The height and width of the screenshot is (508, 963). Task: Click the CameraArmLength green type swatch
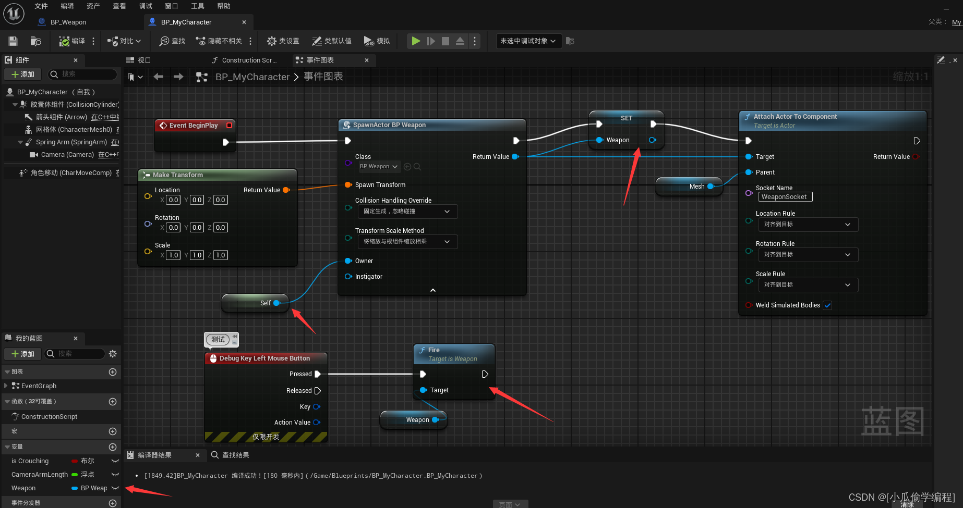click(75, 475)
